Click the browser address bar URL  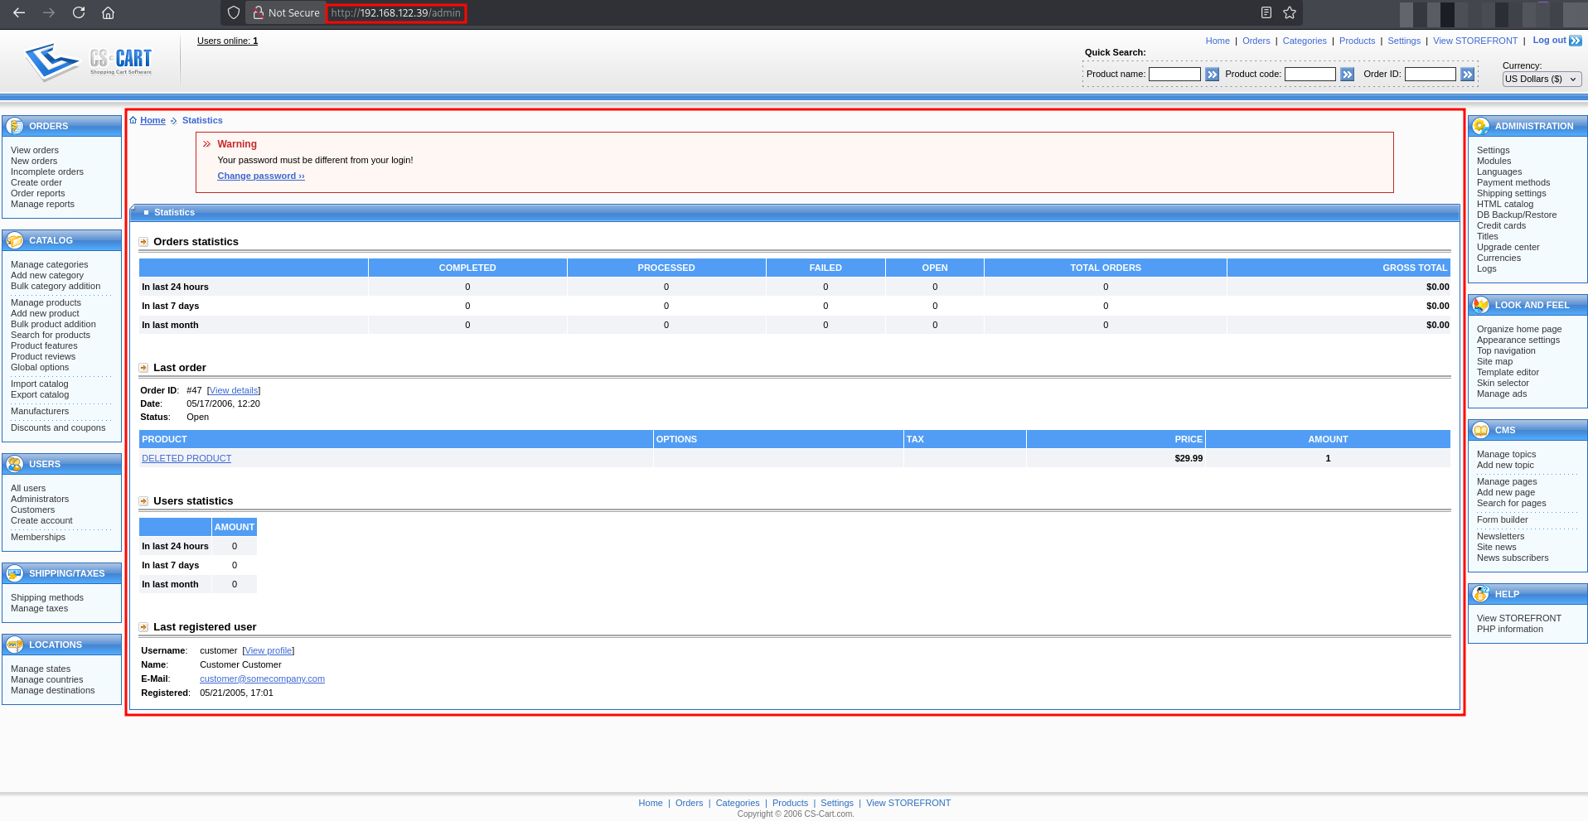click(x=396, y=13)
